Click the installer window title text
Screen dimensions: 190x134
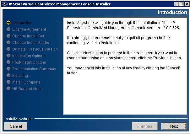coord(59,4)
